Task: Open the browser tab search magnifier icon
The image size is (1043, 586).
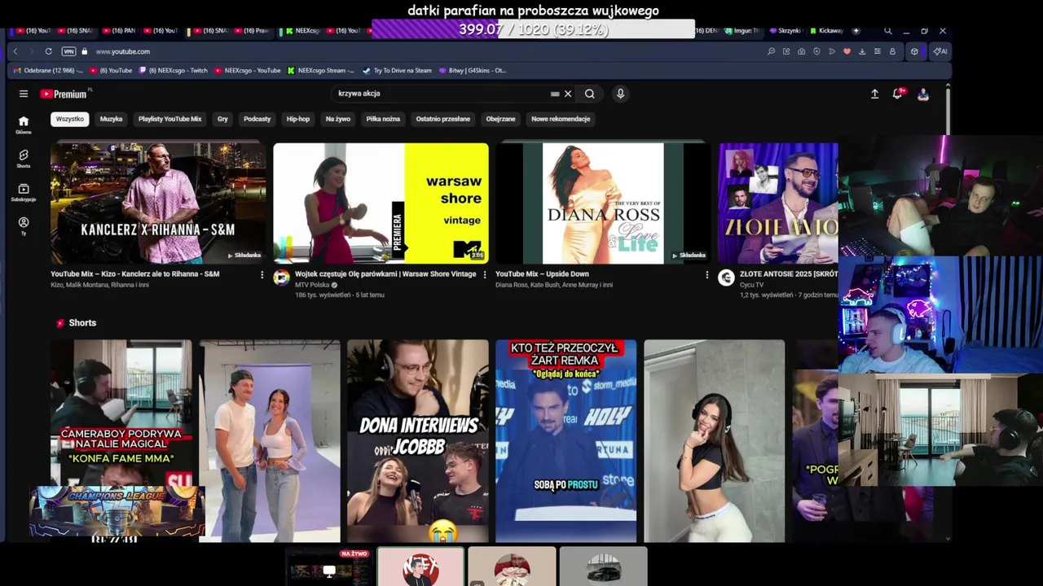Action: 887,31
